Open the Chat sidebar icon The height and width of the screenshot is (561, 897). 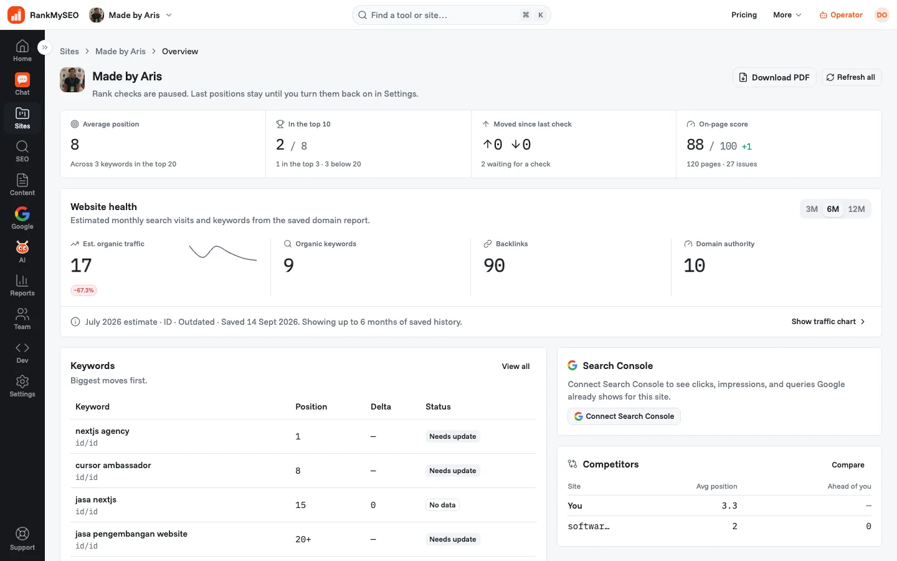[22, 84]
